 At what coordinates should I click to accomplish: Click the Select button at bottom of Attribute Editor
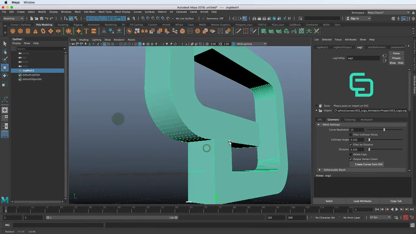[329, 201]
